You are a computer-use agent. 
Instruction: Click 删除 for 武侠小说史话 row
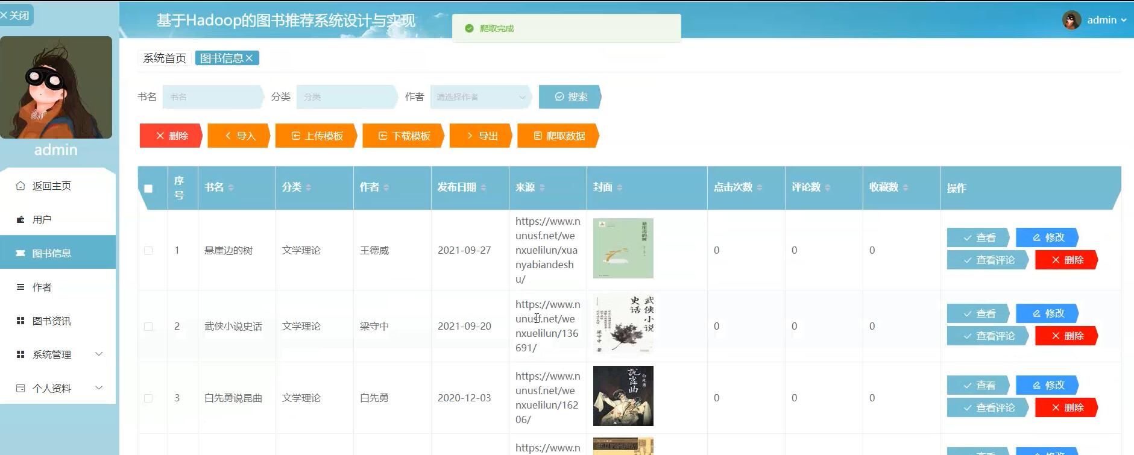coord(1066,336)
